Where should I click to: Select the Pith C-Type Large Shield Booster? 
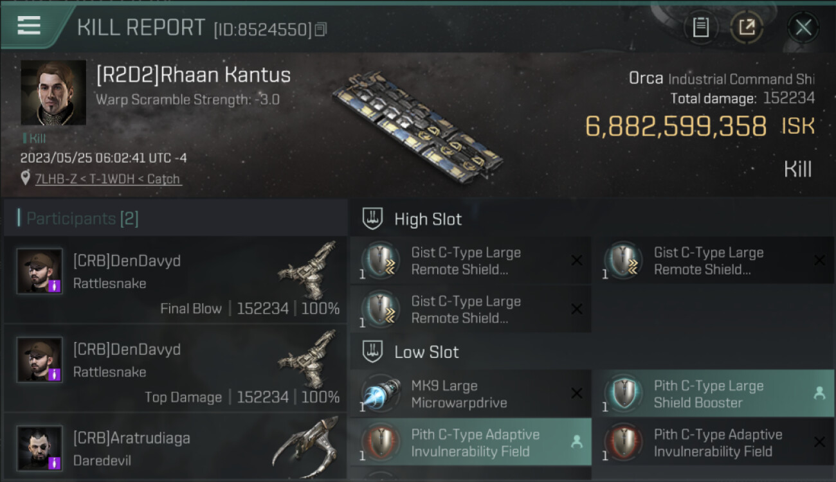click(x=699, y=394)
